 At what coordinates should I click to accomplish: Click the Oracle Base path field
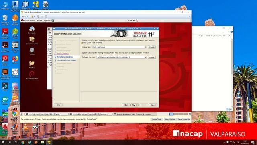tap(118, 47)
